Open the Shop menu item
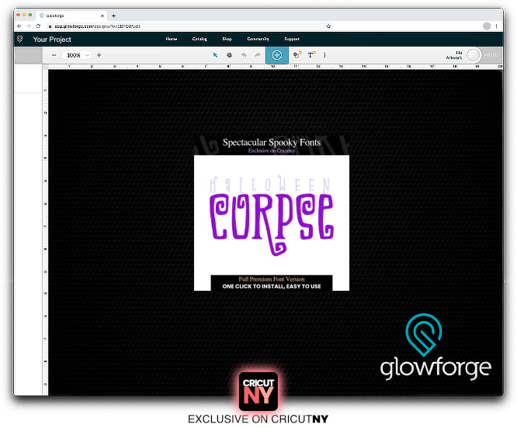 pos(227,39)
